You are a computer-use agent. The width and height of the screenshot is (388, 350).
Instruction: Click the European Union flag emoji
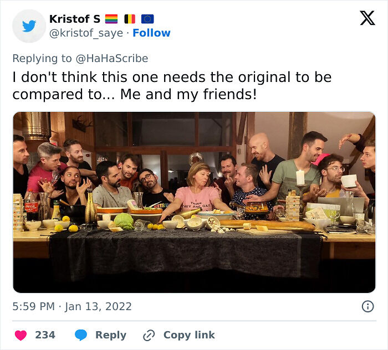pos(147,19)
